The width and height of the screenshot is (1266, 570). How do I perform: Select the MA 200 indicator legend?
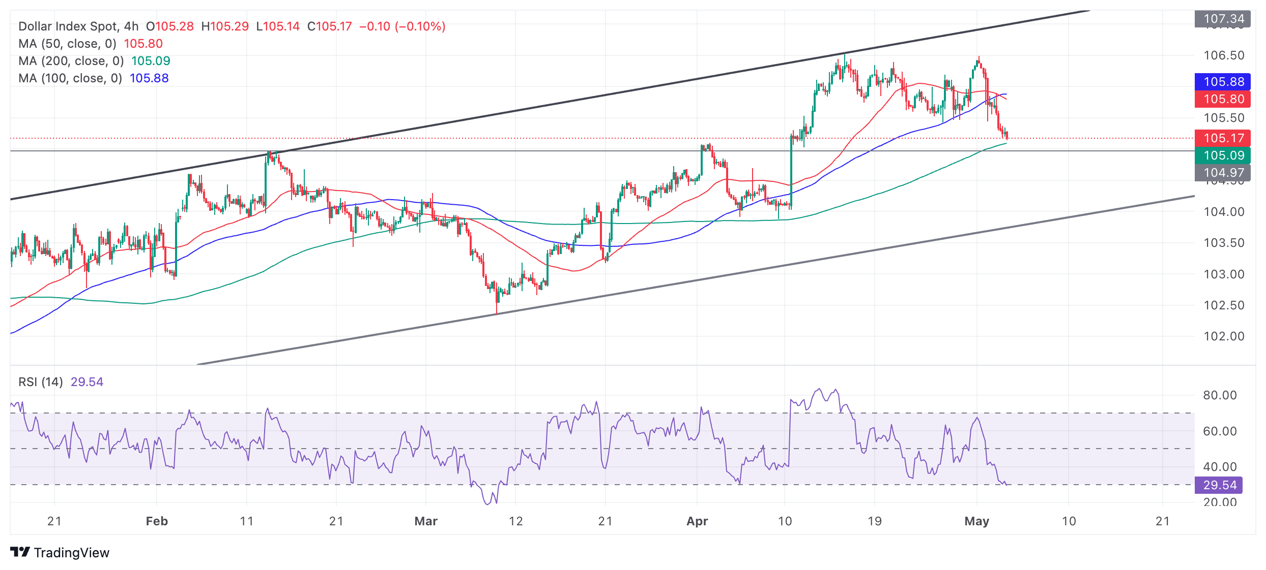coord(71,61)
